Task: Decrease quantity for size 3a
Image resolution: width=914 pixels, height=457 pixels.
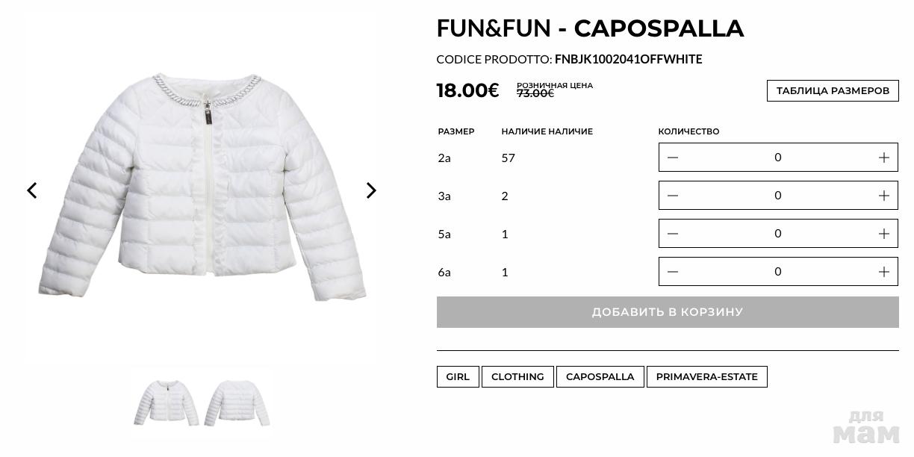Action: pyautogui.click(x=673, y=196)
